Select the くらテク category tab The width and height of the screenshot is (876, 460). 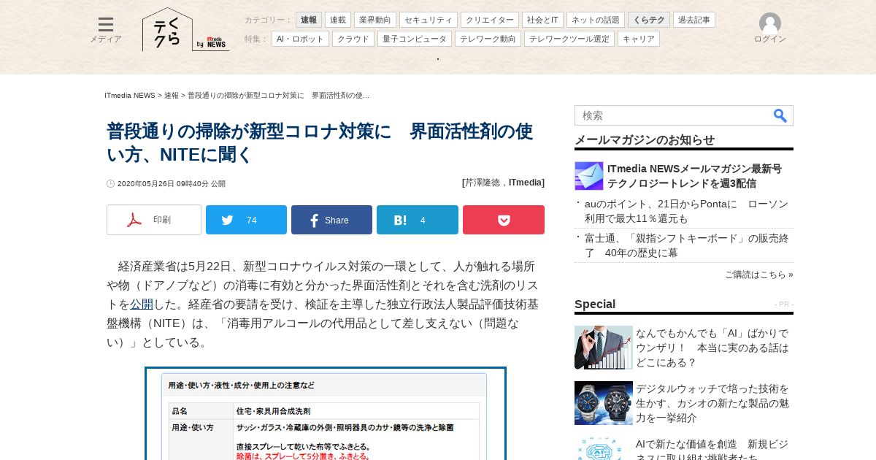(649, 20)
